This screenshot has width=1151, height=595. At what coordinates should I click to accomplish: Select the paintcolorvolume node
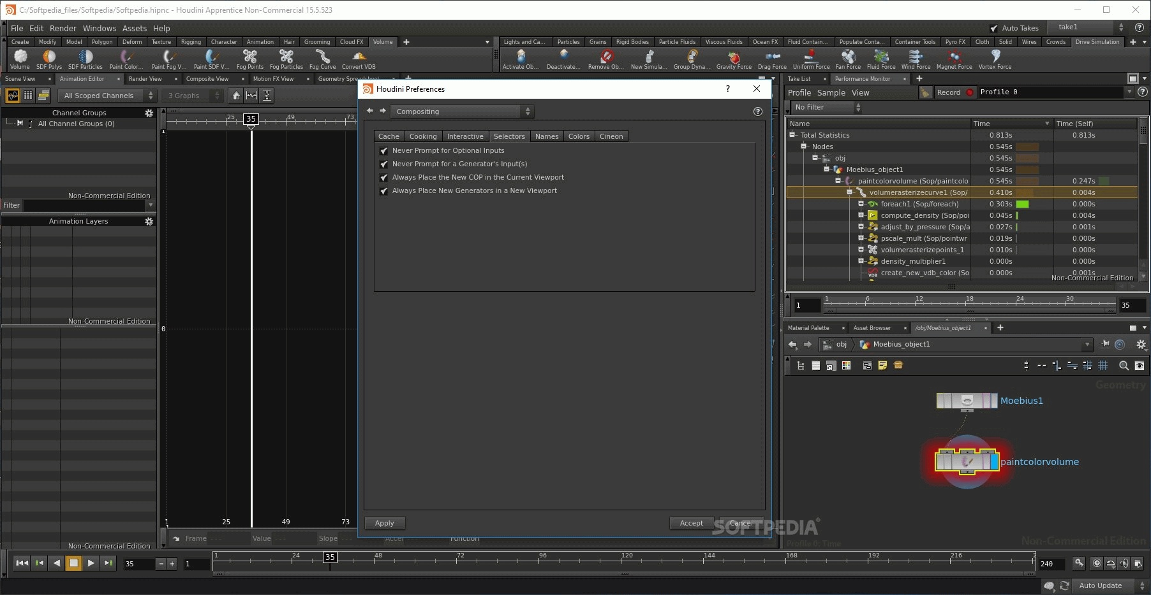[967, 461]
